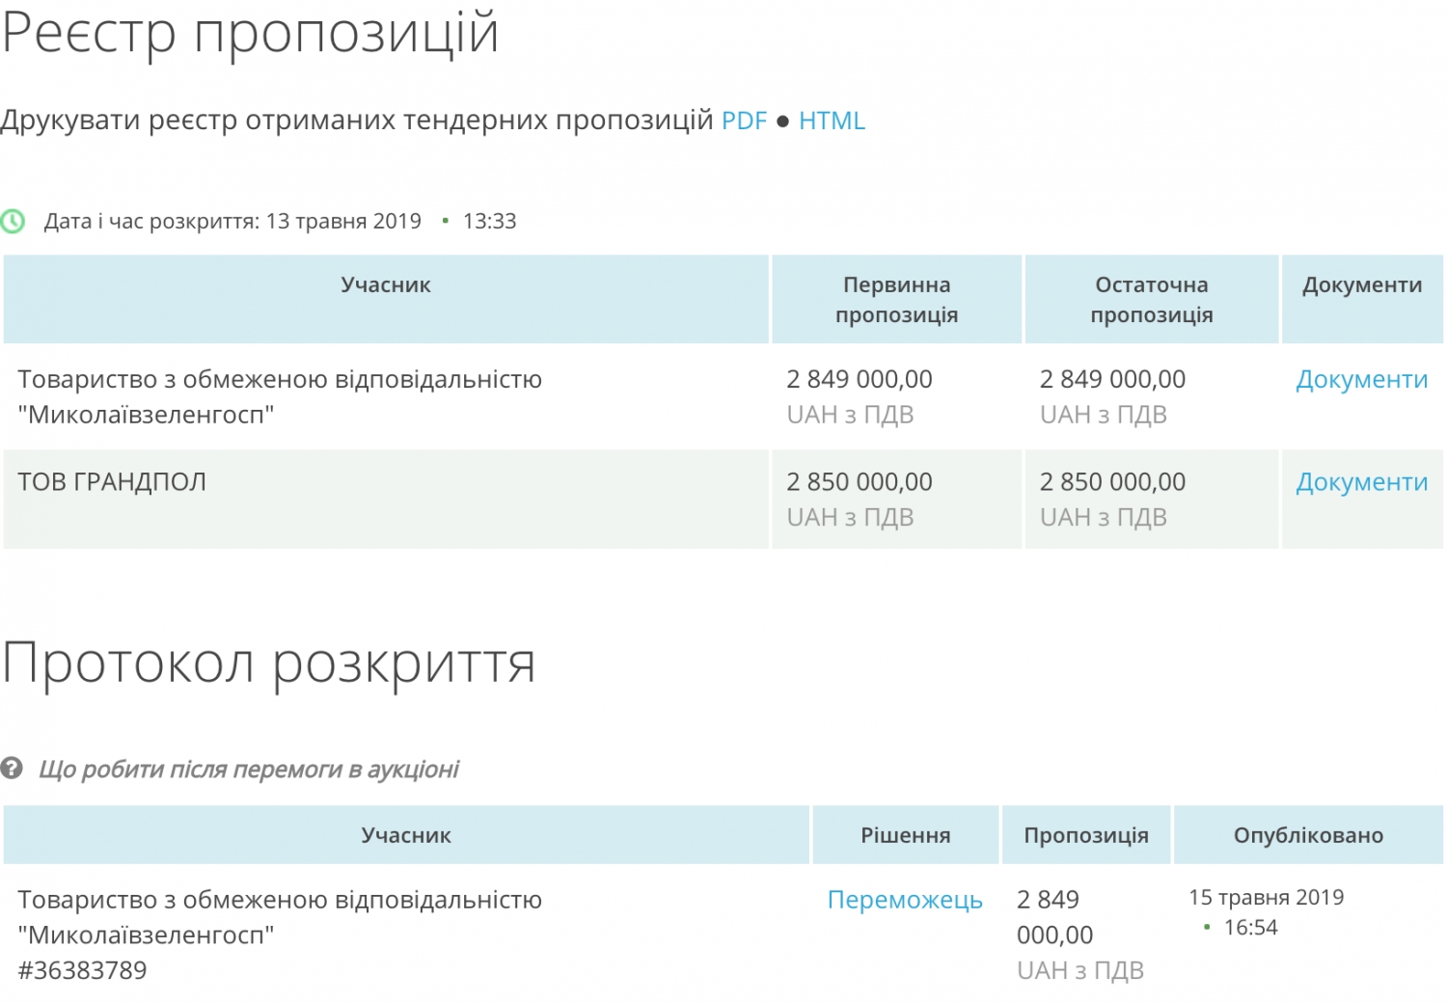1447x1002 pixels.
Task: Click the green clock icon beside the opening date
Action: [x=13, y=222]
